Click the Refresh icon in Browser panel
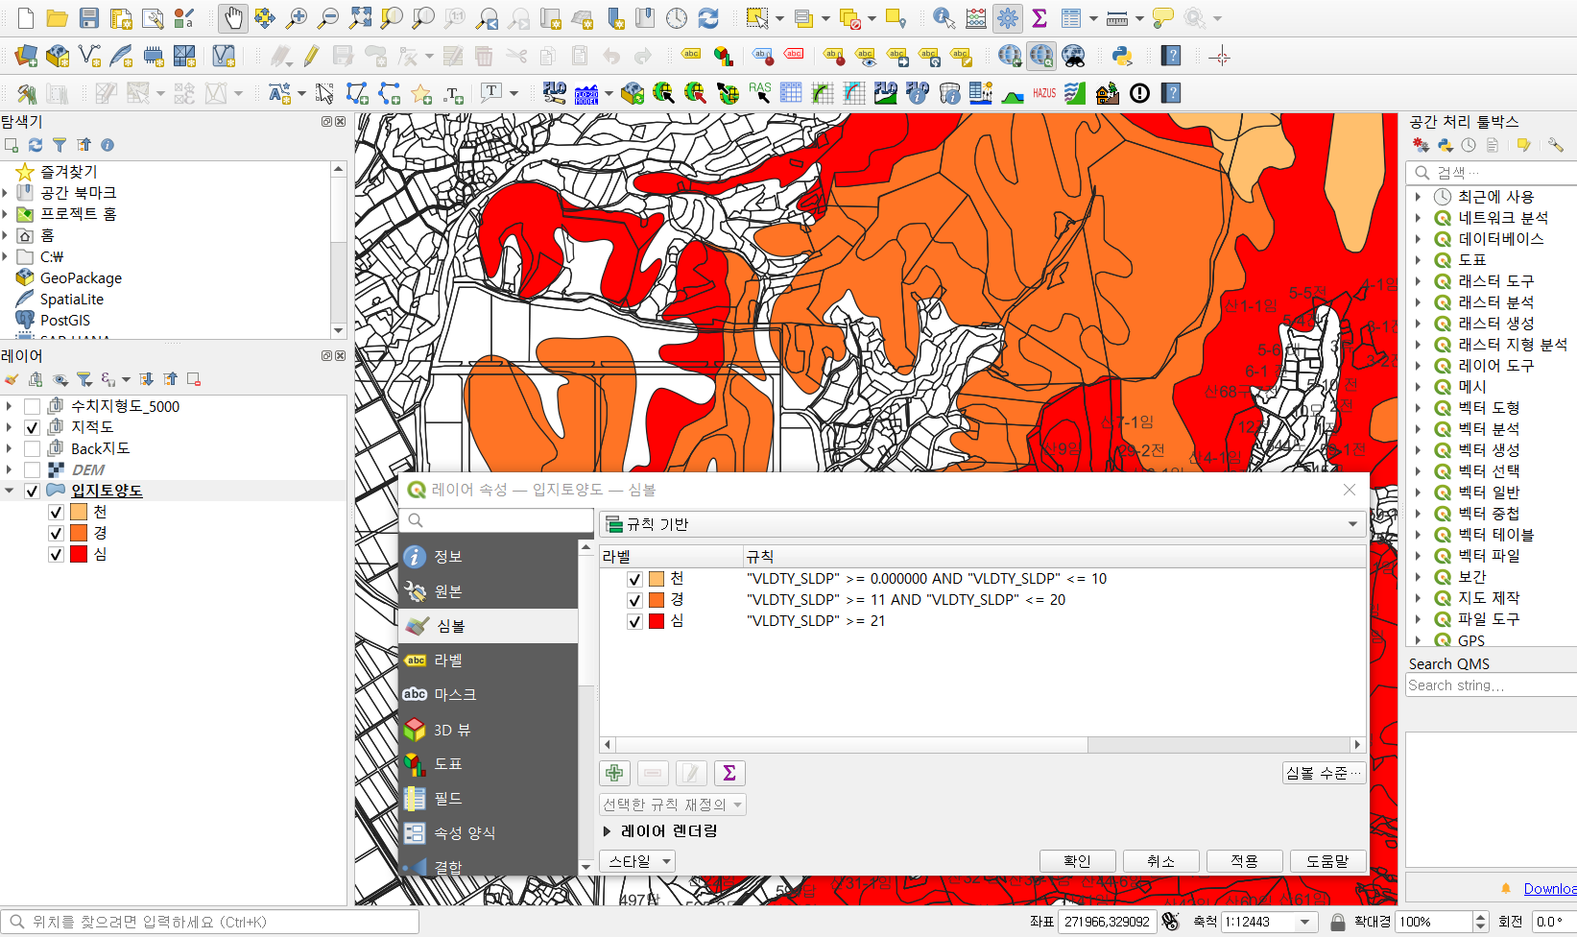The width and height of the screenshot is (1577, 937). pyautogui.click(x=36, y=145)
